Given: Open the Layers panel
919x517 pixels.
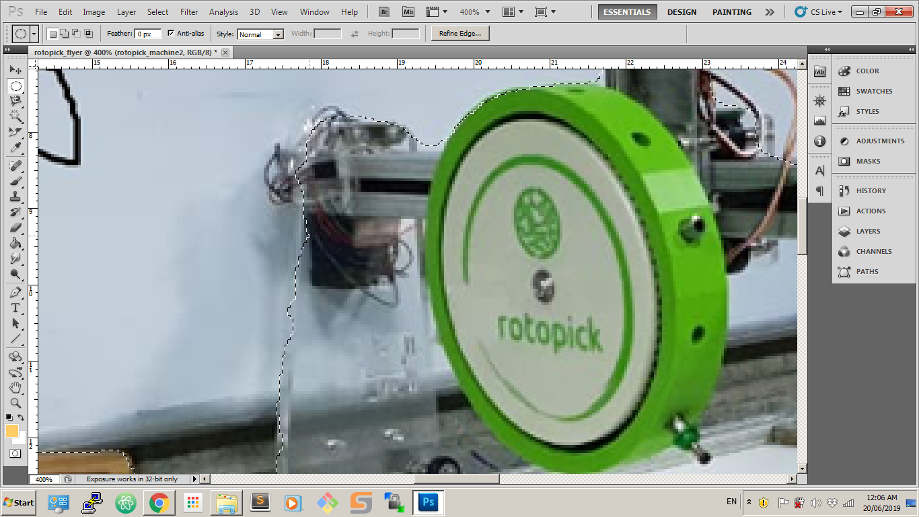Looking at the screenshot, I should pyautogui.click(x=867, y=231).
